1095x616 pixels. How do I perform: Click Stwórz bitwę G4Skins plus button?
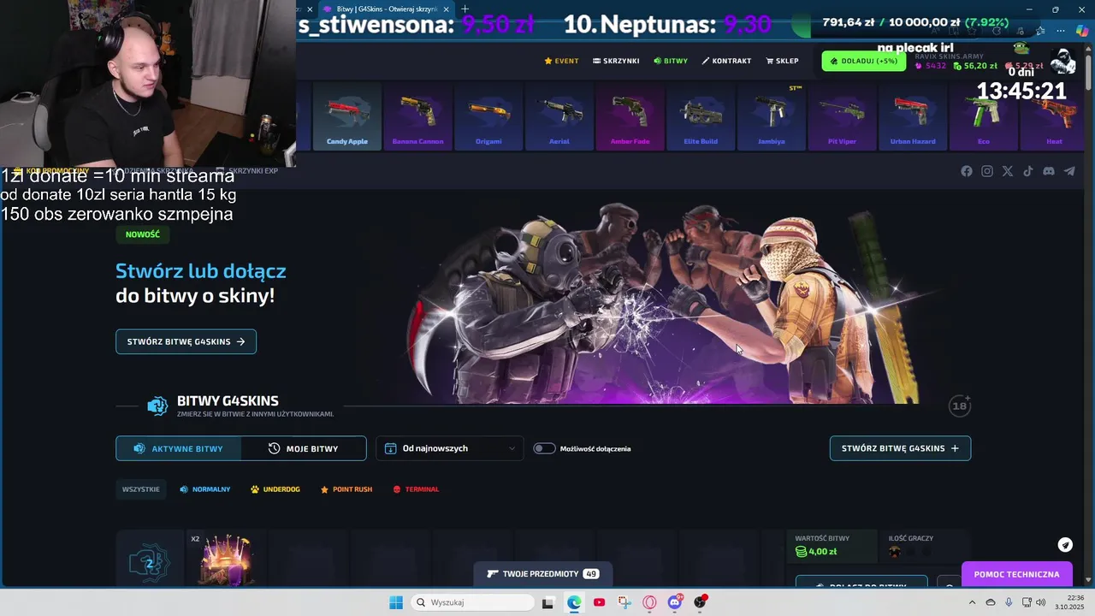tap(900, 448)
